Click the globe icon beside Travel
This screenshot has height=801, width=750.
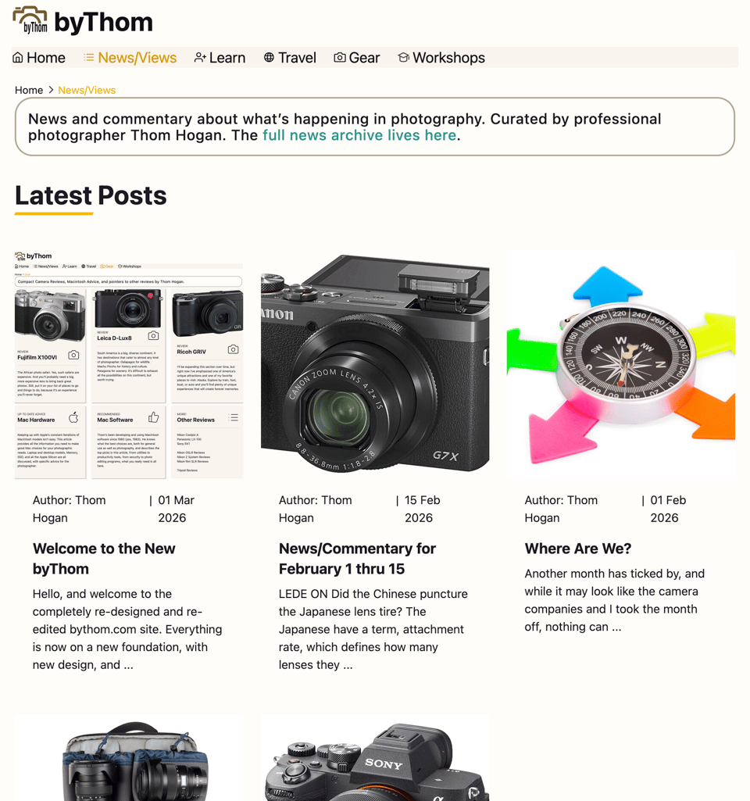[x=269, y=57]
